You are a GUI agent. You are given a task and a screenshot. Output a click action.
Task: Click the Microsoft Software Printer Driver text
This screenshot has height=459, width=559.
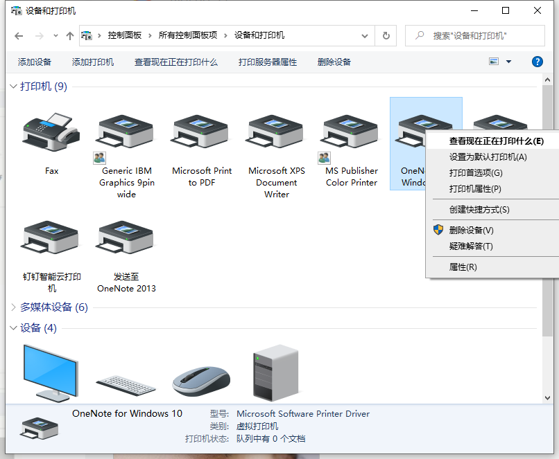point(303,414)
